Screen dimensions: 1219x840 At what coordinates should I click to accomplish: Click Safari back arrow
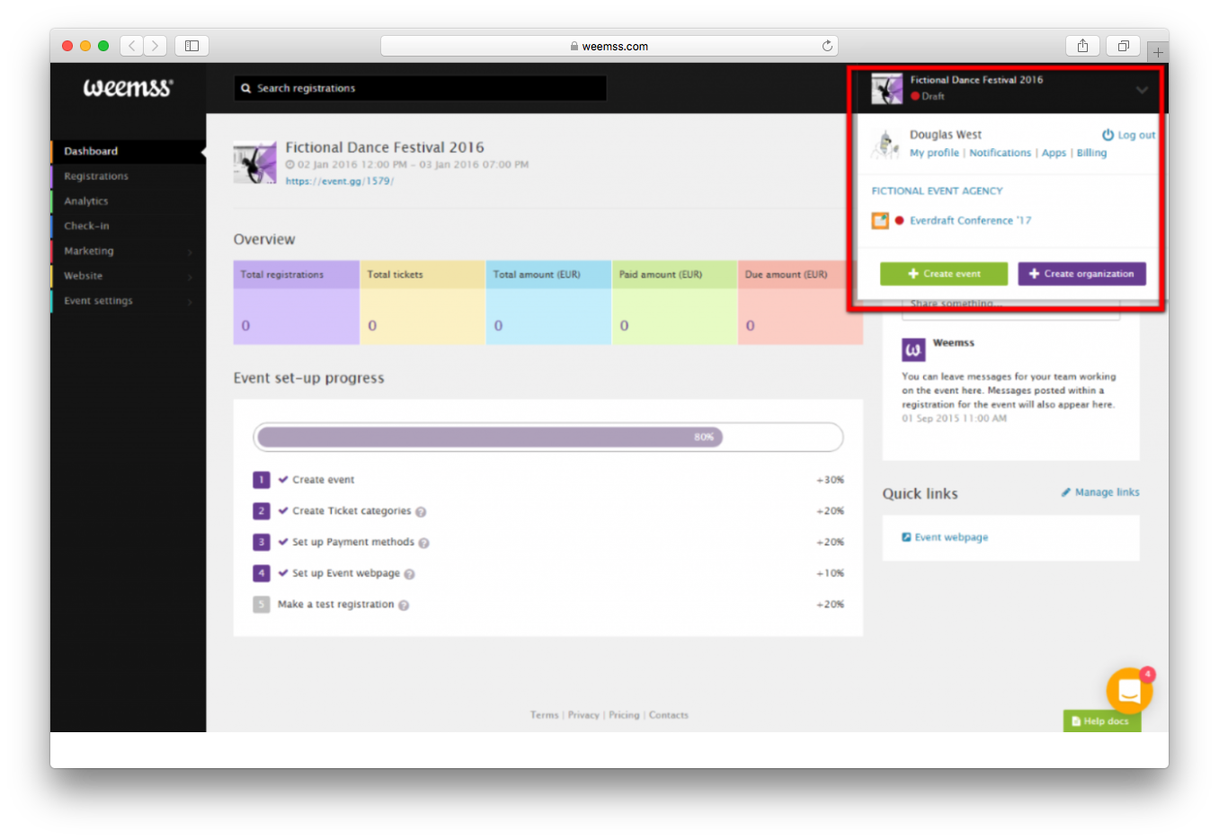[132, 46]
